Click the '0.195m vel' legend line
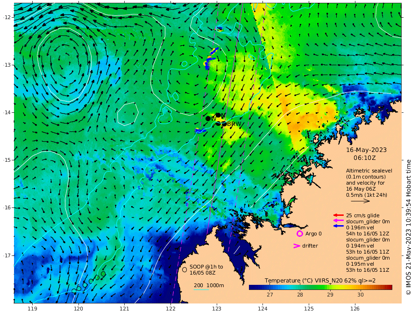Image resolution: width=411 pixels, height=317 pixels. point(360,264)
